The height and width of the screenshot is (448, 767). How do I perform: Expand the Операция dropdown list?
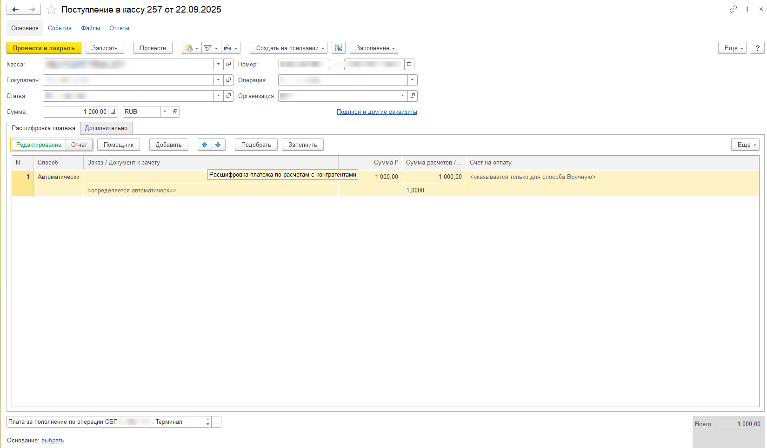click(x=412, y=80)
